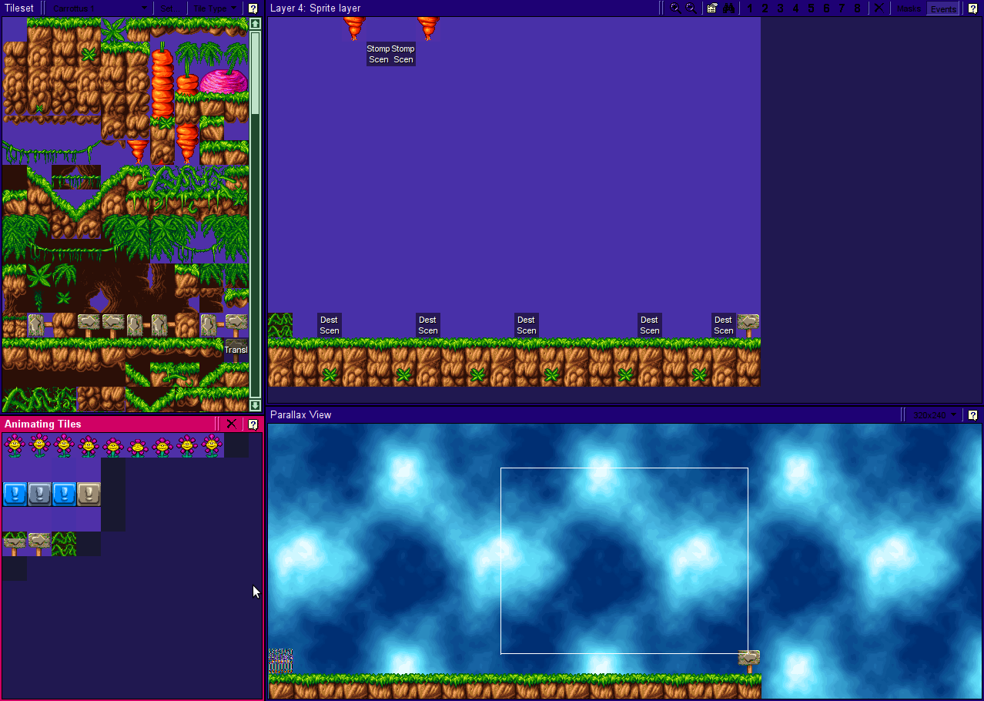This screenshot has width=984, height=701.
Task: Switch to layer 3
Action: coord(780,8)
